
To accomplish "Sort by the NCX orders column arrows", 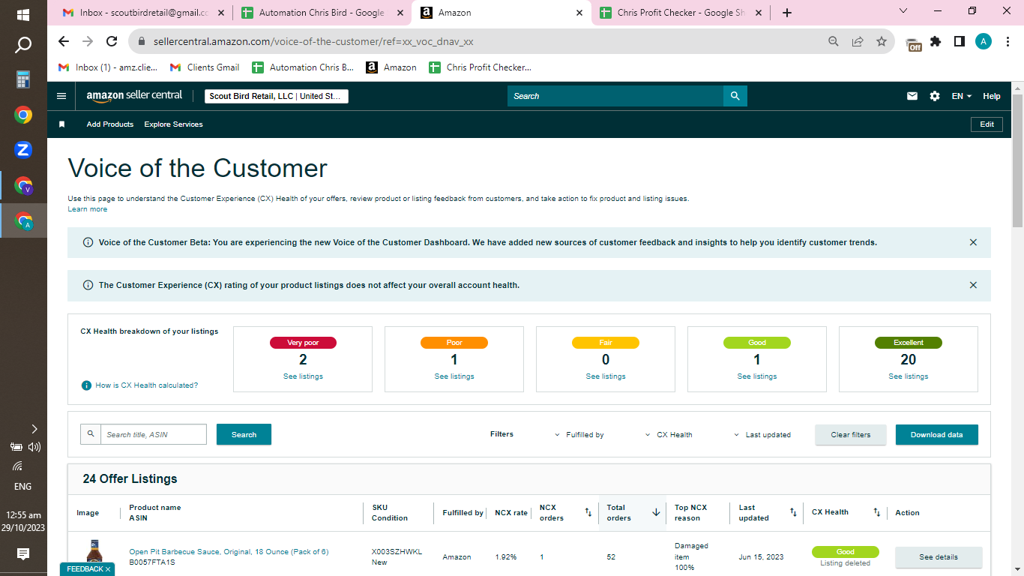I will click(x=588, y=513).
